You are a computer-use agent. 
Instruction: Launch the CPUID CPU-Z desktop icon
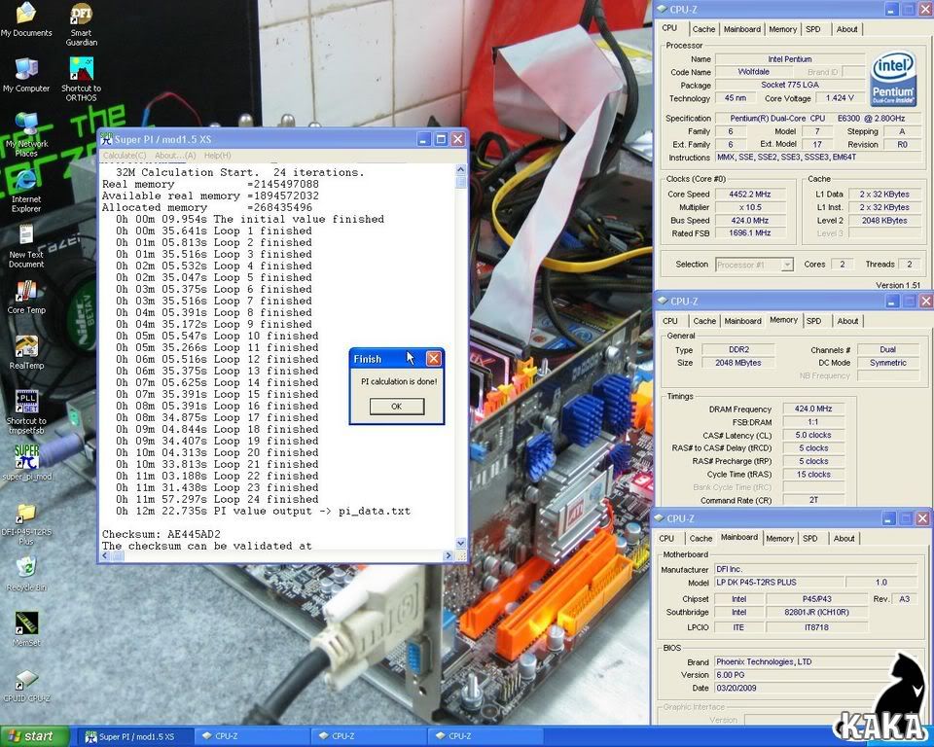[x=26, y=685]
